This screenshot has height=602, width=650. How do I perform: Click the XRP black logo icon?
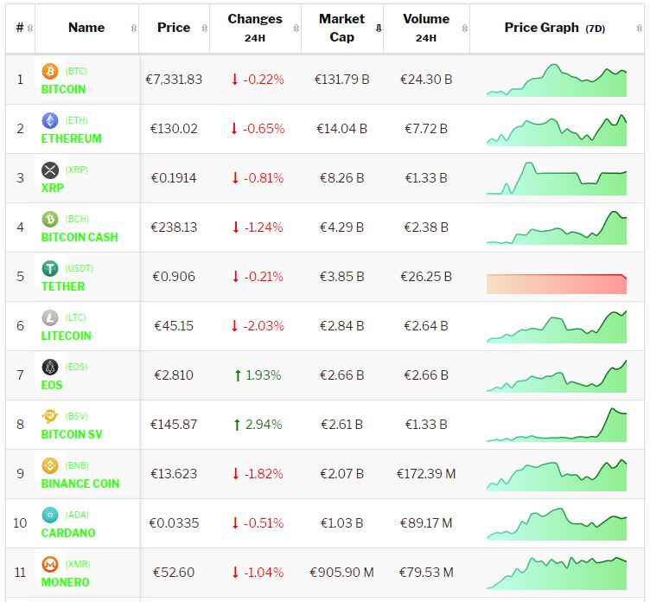50,170
